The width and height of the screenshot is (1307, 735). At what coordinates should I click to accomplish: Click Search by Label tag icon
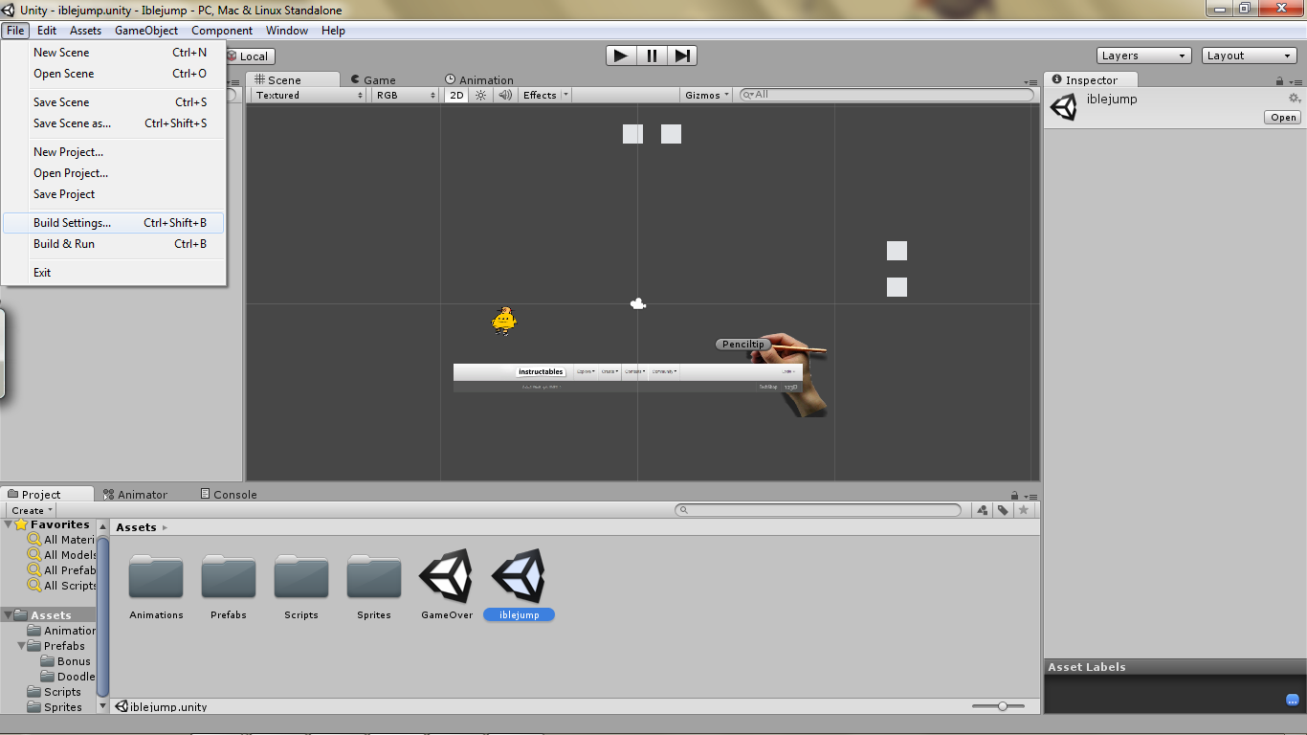1003,510
